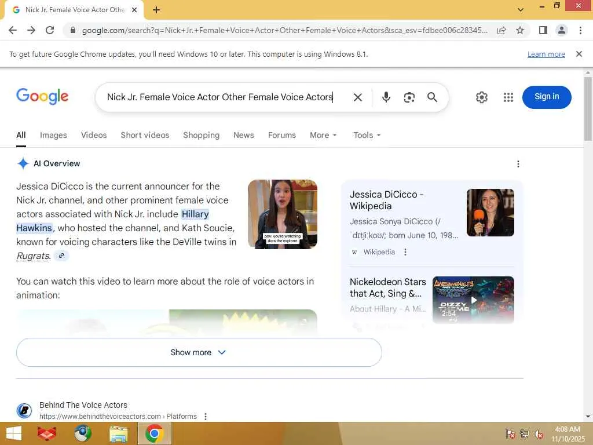593x445 pixels.
Task: Open the Chrome profile avatar
Action: (562, 30)
